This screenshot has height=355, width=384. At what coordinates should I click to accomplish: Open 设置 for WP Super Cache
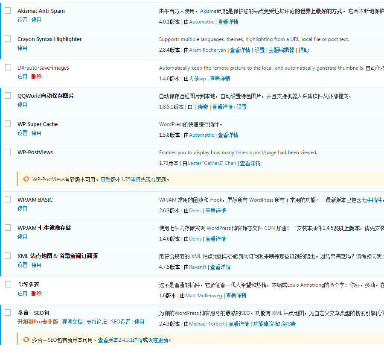22,133
